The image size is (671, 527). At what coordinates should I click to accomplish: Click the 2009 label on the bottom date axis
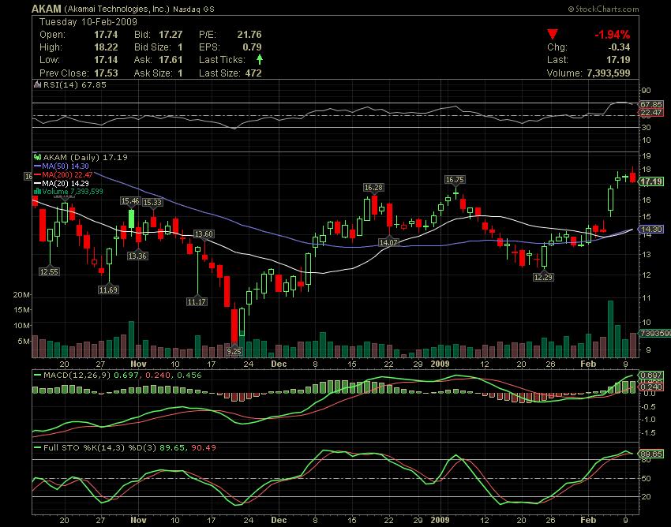coord(440,520)
